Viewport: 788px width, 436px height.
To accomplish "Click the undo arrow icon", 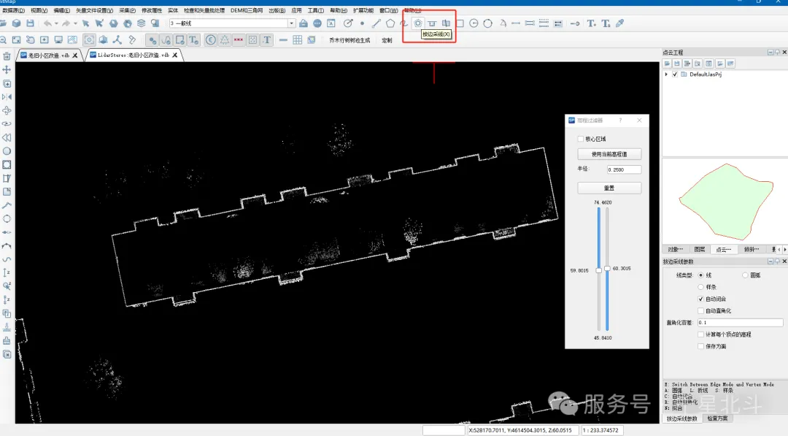I will [x=47, y=23].
